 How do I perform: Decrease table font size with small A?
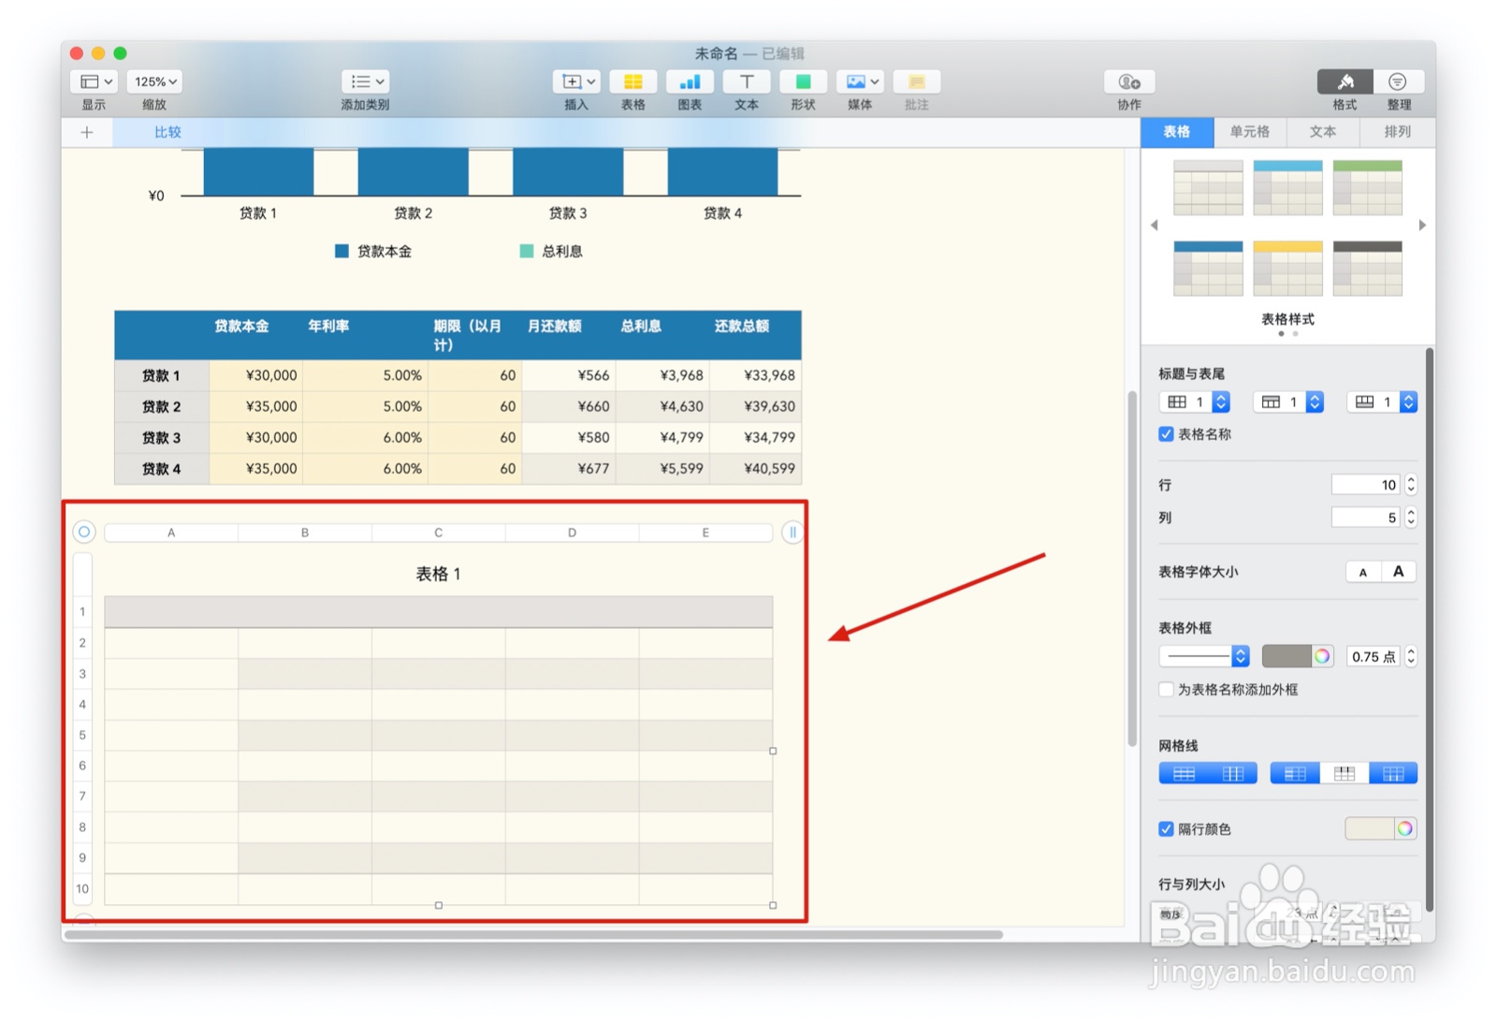(x=1363, y=572)
